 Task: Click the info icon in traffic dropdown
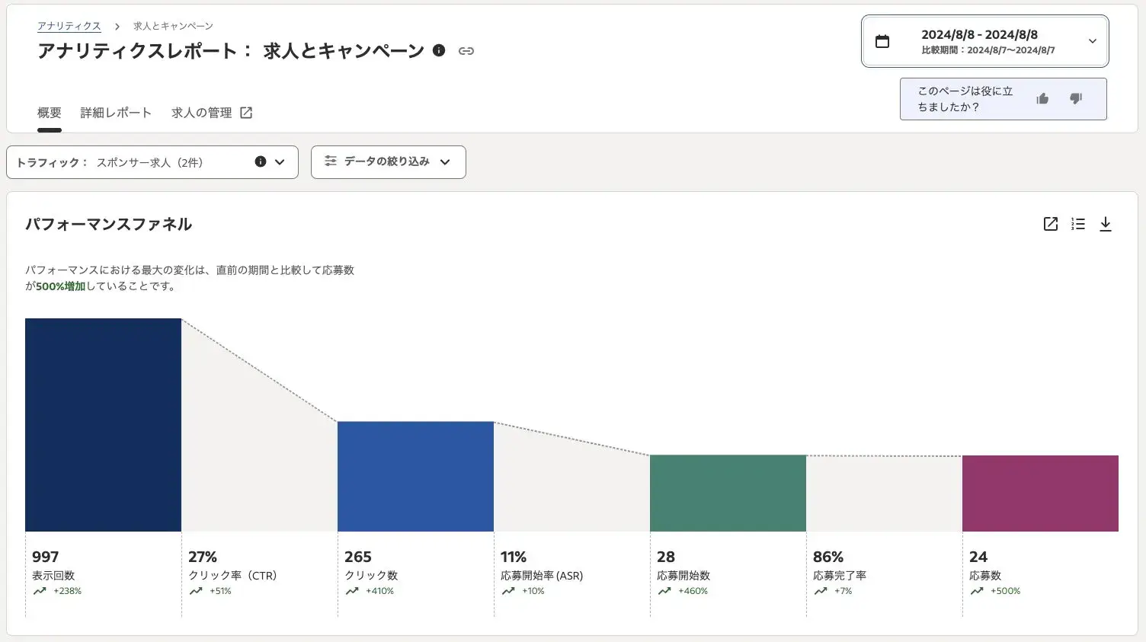tap(261, 161)
